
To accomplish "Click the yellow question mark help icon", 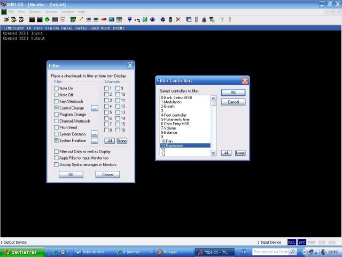I will (x=222, y=20).
